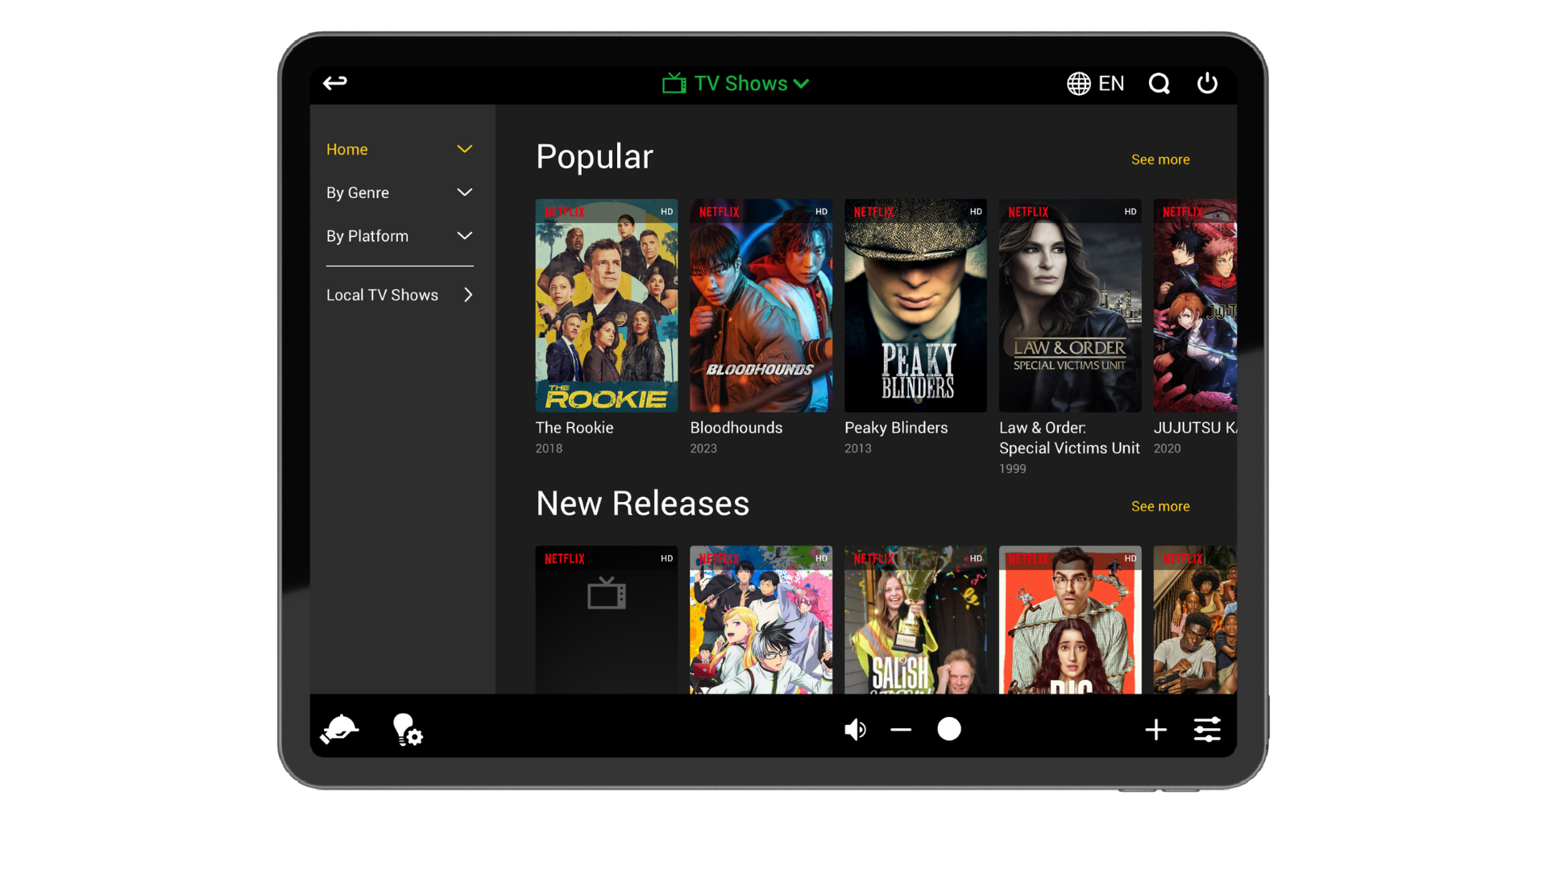The width and height of the screenshot is (1547, 870).
Task: See more Popular shows
Action: point(1160,159)
